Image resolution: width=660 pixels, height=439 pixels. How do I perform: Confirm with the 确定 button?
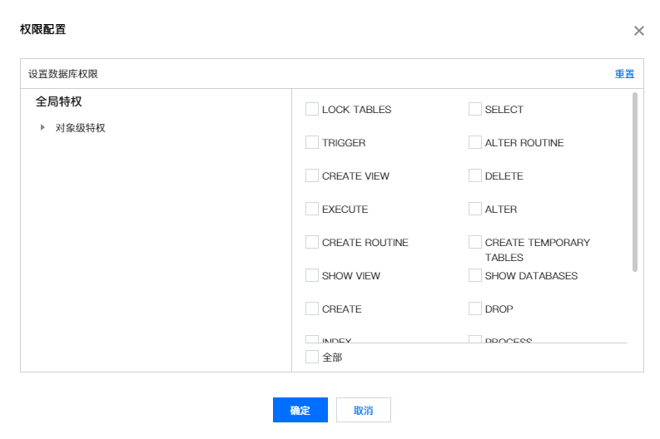300,410
